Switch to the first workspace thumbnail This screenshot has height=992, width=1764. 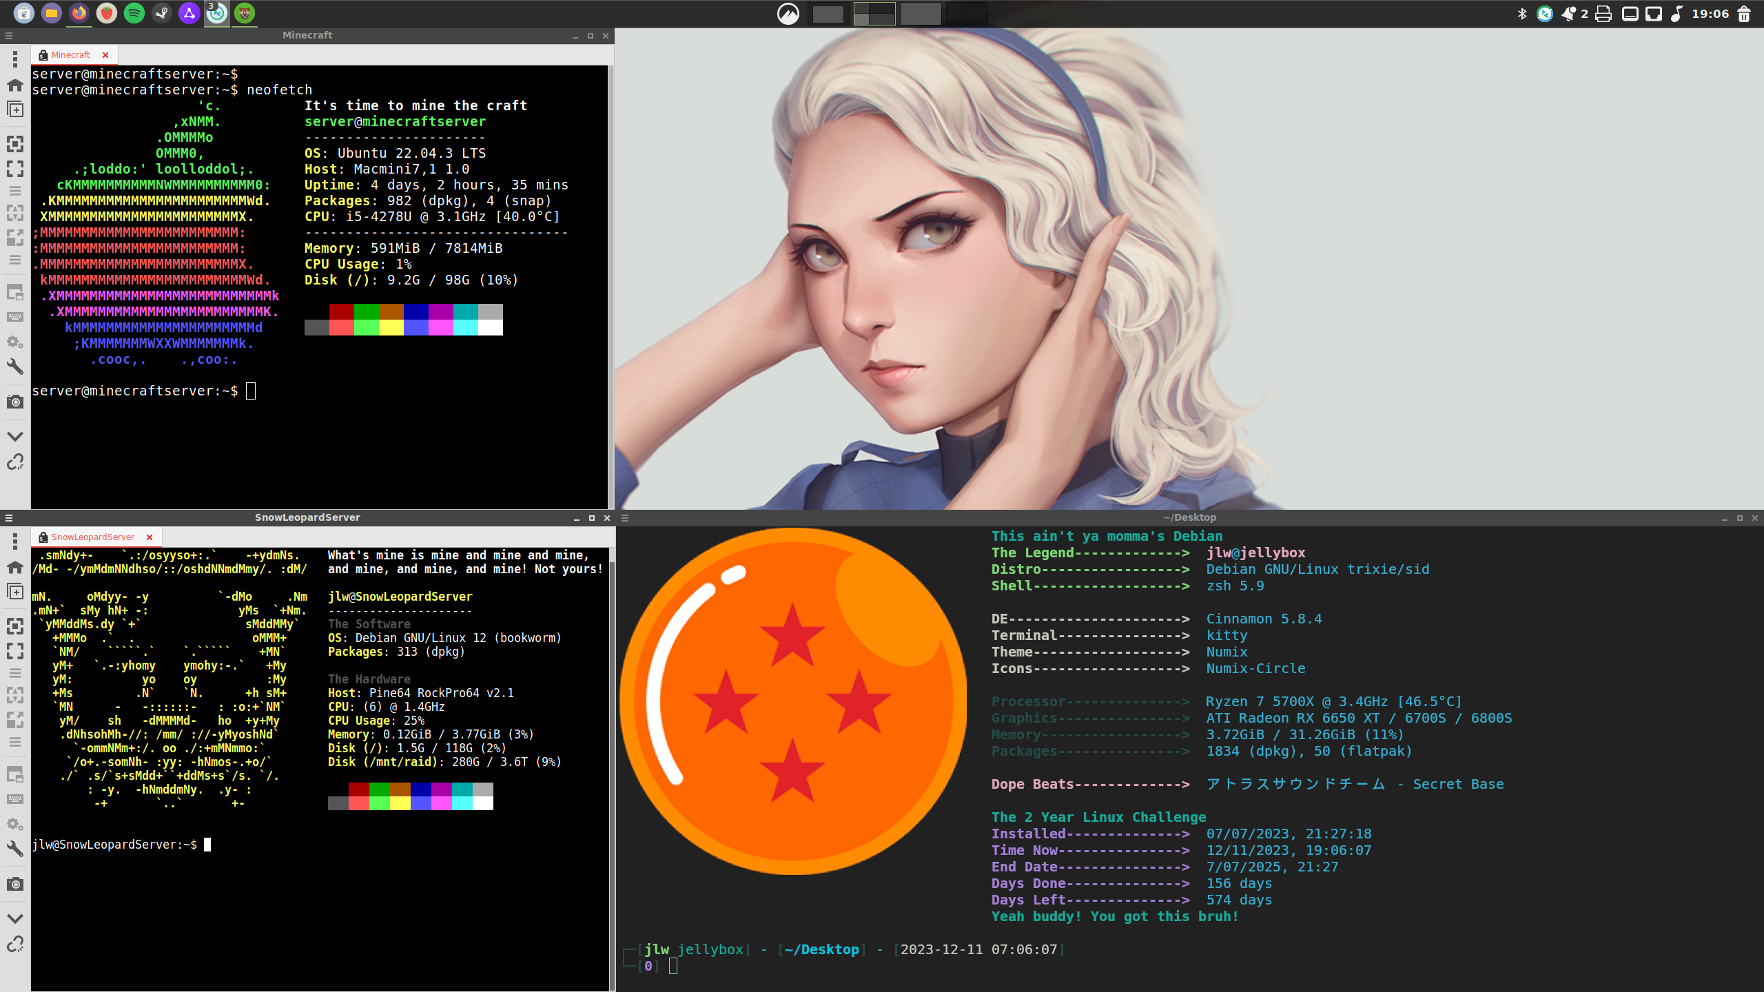(828, 14)
